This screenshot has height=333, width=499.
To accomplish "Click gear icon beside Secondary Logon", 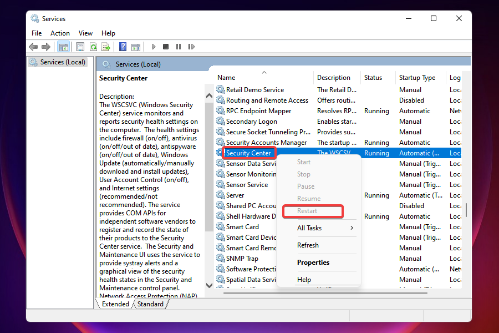I will coord(220,121).
